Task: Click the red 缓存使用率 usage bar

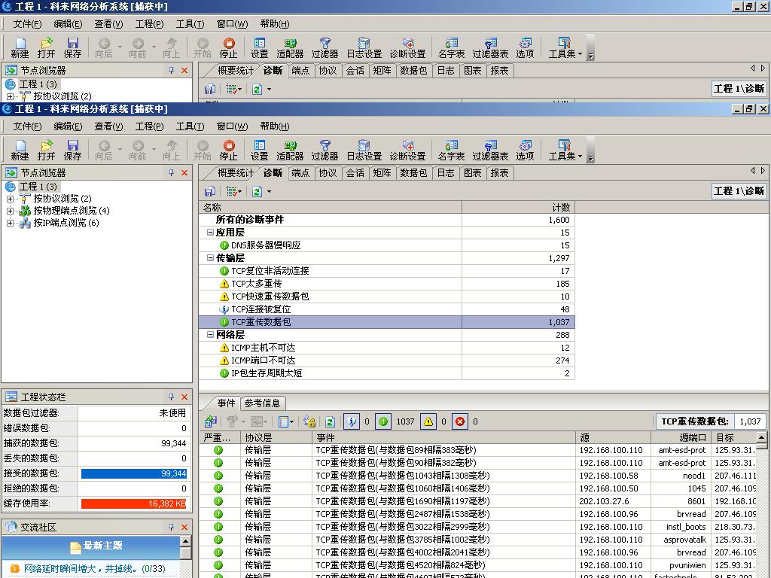Action: click(133, 503)
